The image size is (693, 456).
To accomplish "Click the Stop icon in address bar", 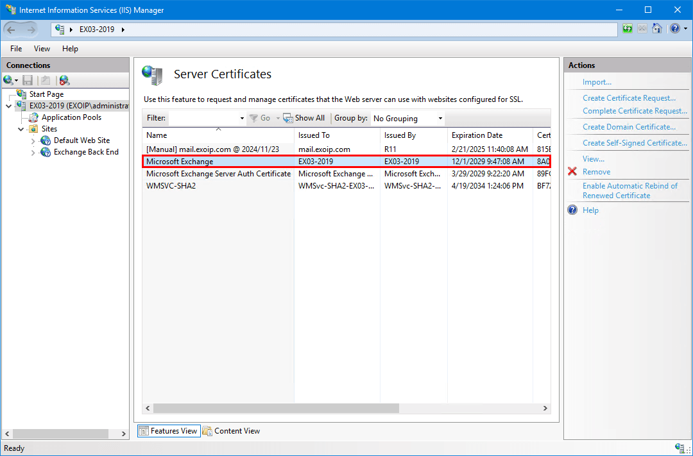I will pos(642,29).
